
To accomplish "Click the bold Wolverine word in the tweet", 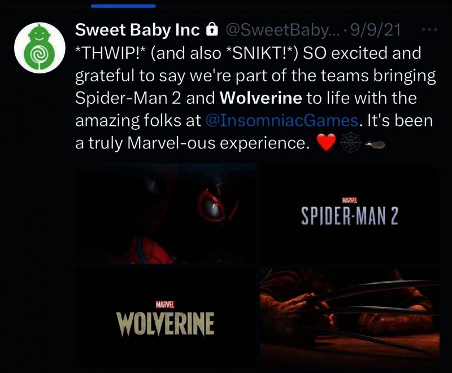I will [x=260, y=98].
